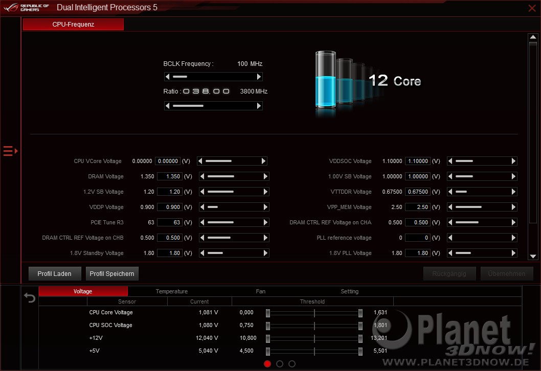Raise 1.8V PLL Voltage with right arrow
Image resolution: width=541 pixels, height=371 pixels.
pyautogui.click(x=513, y=253)
